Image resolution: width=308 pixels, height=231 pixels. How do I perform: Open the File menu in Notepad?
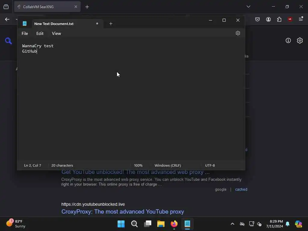[25, 33]
